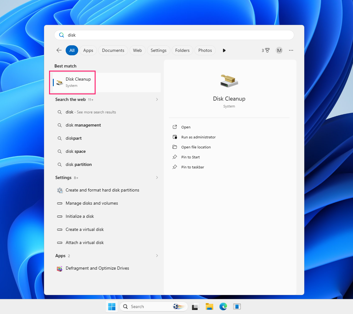Select 'disk - See more search results'
This screenshot has width=353, height=314.
[x=107, y=112]
